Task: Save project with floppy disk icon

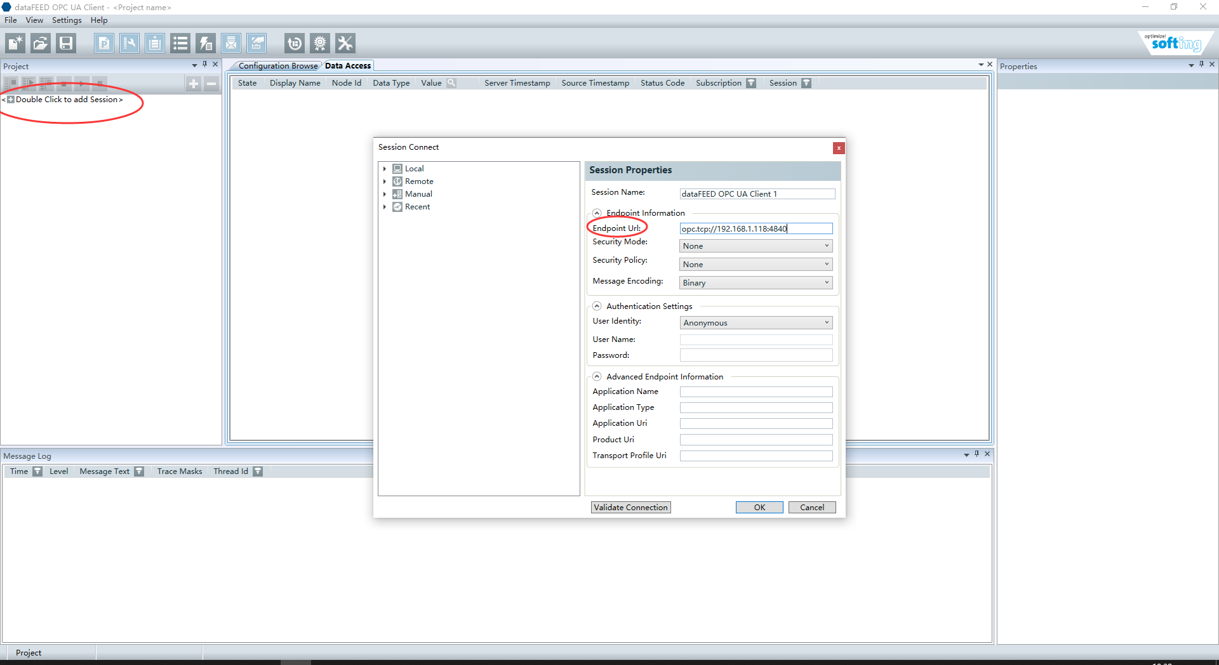Action: (66, 43)
